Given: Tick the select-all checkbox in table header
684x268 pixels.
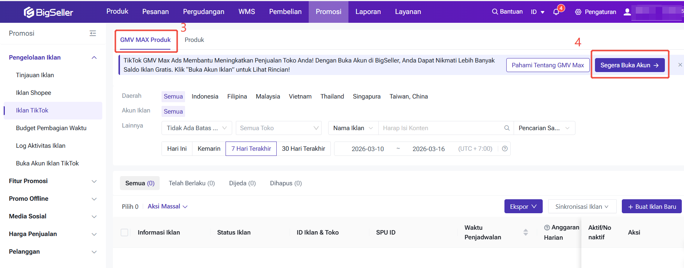Looking at the screenshot, I should pos(125,232).
